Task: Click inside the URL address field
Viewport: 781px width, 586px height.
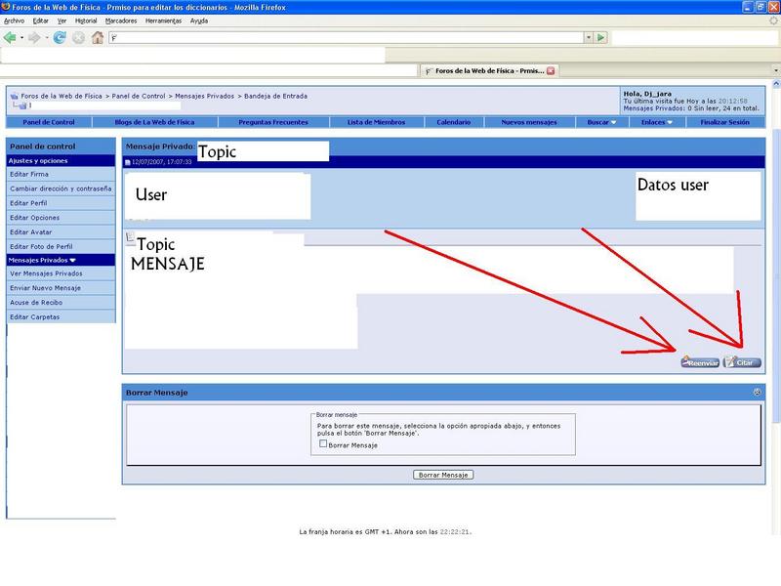Action: coord(342,37)
